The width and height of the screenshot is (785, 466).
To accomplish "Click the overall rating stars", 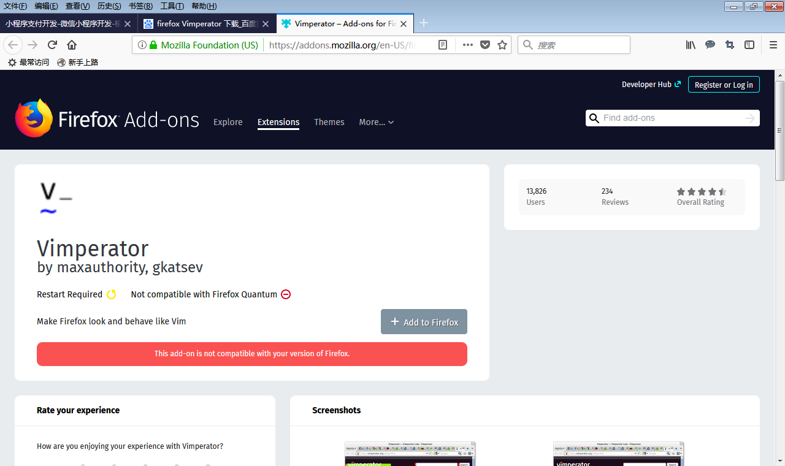I will click(x=702, y=192).
